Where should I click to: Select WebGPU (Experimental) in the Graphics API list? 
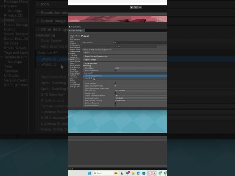(125, 76)
